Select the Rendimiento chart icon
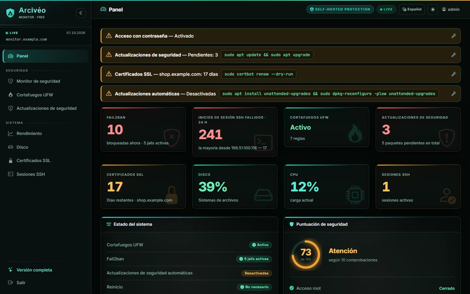The image size is (470, 294). pos(10,133)
